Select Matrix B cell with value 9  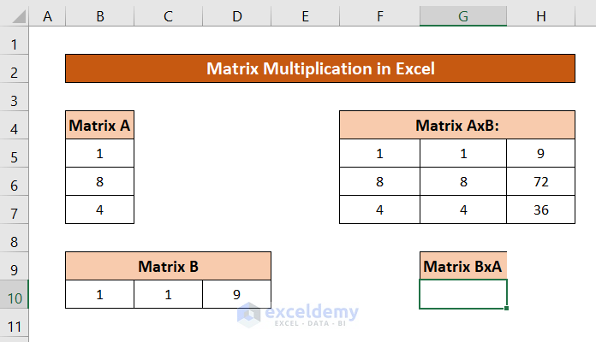tap(236, 294)
